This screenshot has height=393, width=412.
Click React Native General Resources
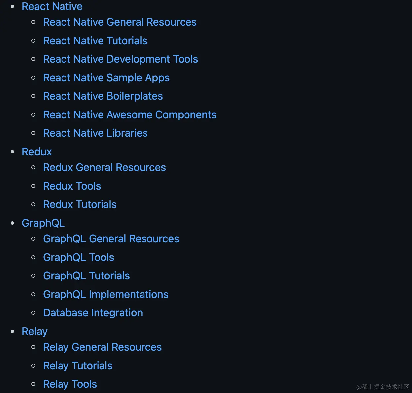(120, 22)
